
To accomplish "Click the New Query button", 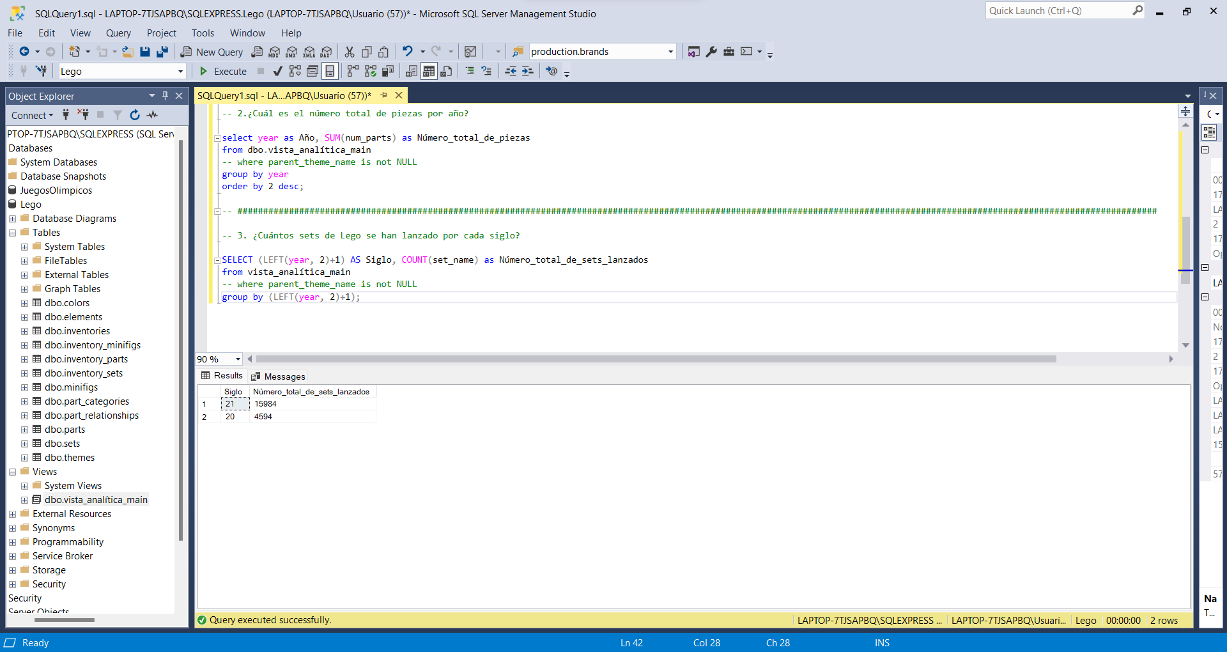I will (212, 52).
